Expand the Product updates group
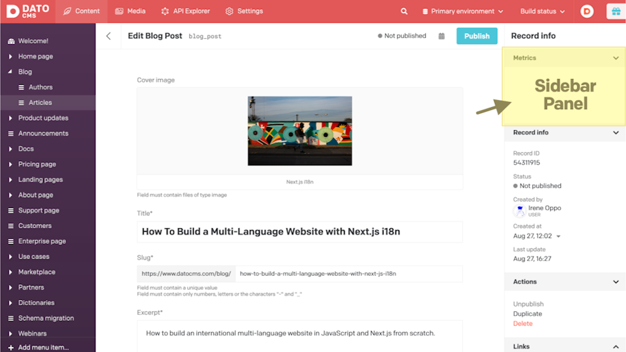 coord(11,118)
